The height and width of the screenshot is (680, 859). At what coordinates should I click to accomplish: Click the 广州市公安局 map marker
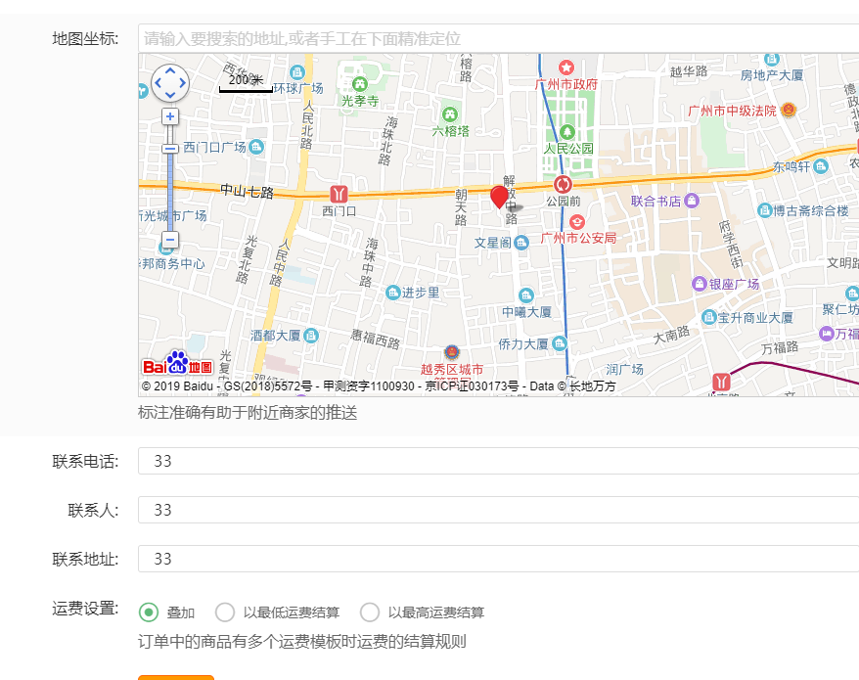pyautogui.click(x=576, y=222)
